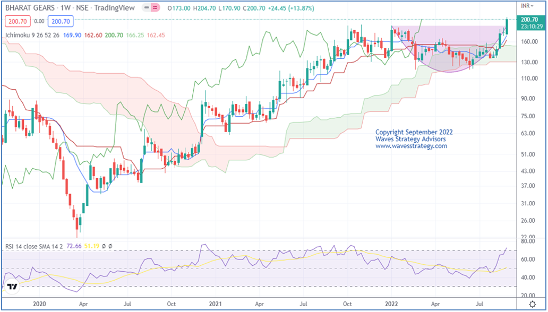Image resolution: width=548 pixels, height=312 pixels.
Task: Select the RSI 14 close SMA 14 2 label
Action: tap(34, 246)
